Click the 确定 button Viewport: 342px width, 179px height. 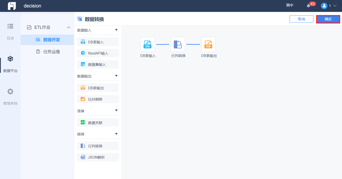click(328, 19)
